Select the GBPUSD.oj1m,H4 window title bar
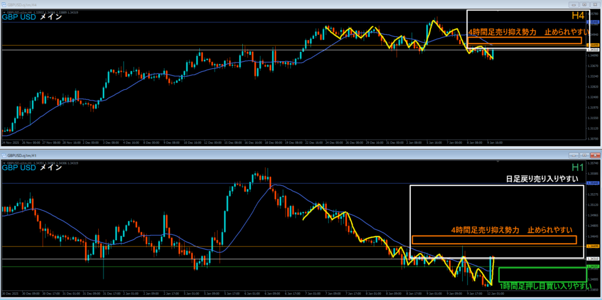The image size is (602, 300). 301,5
